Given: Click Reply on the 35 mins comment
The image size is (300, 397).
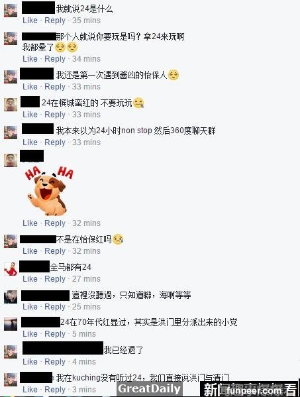Looking at the screenshot, I should tap(55, 21).
